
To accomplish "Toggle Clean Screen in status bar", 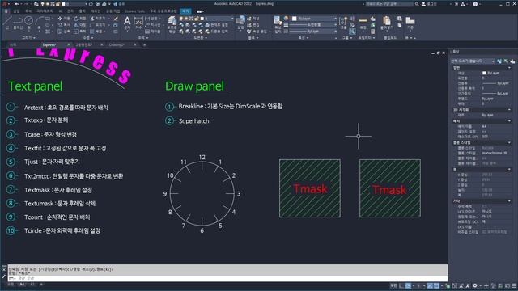I will click(x=507, y=285).
